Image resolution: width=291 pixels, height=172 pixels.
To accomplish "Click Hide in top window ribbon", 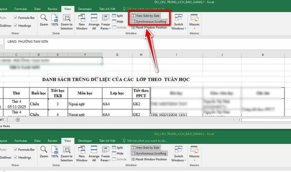I will (118, 21).
